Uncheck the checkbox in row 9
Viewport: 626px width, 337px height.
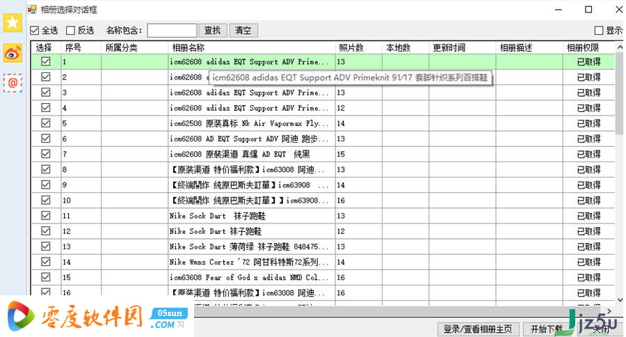[46, 185]
